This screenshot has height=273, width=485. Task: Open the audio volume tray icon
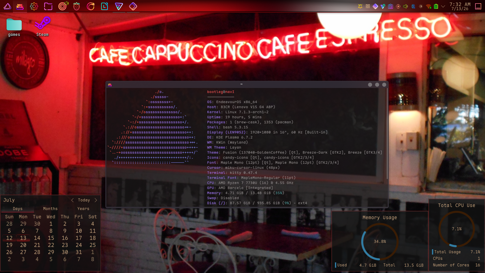point(406,6)
